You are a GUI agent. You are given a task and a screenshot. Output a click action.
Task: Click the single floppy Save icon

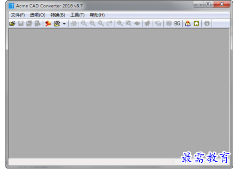click(x=21, y=24)
